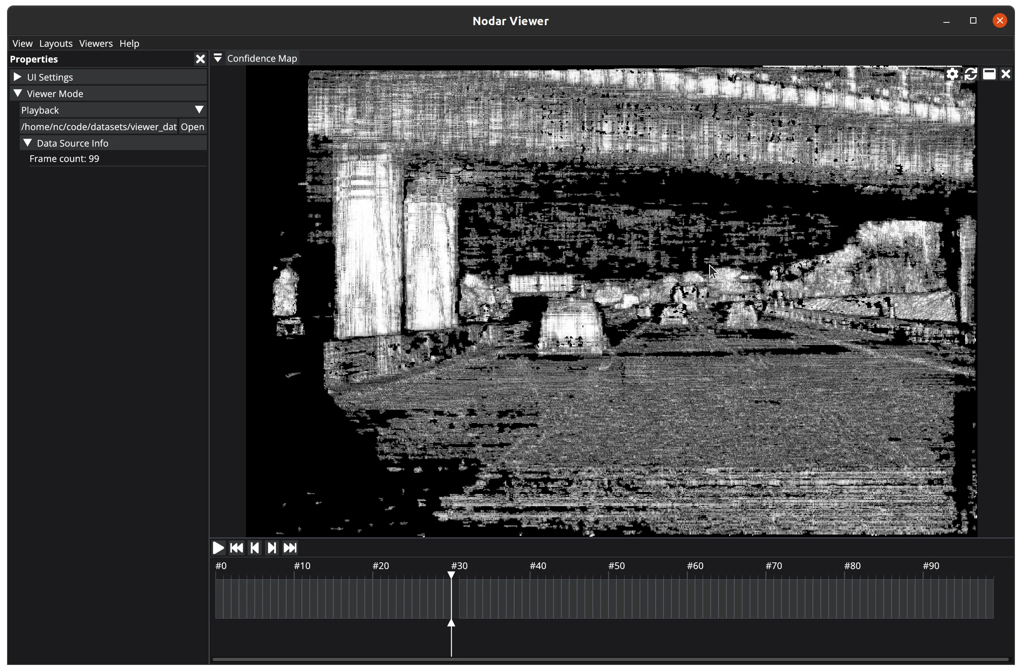This screenshot has width=1022, height=672.
Task: Click the refresh icon on Confidence Map viewer
Action: point(971,74)
